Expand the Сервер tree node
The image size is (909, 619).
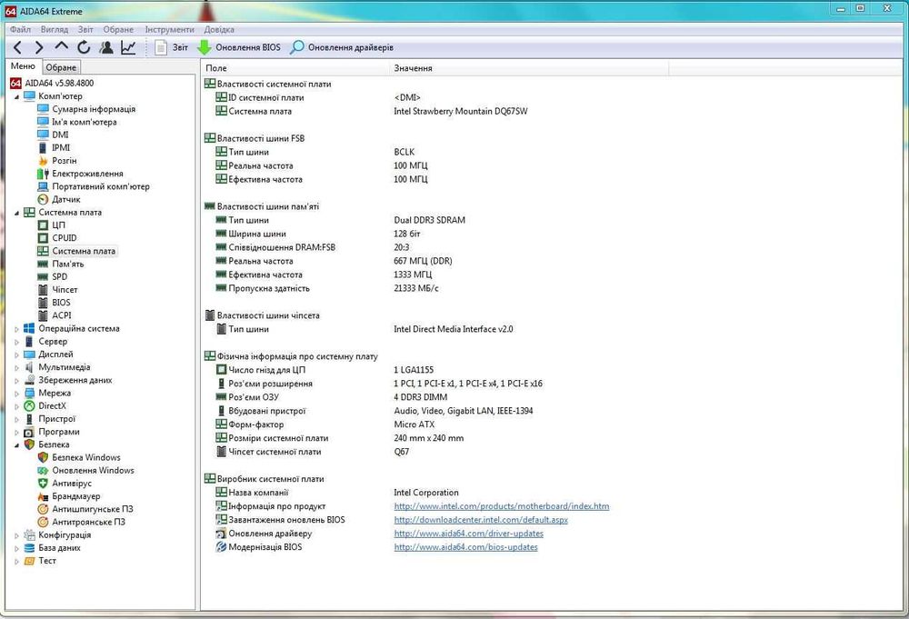(16, 342)
